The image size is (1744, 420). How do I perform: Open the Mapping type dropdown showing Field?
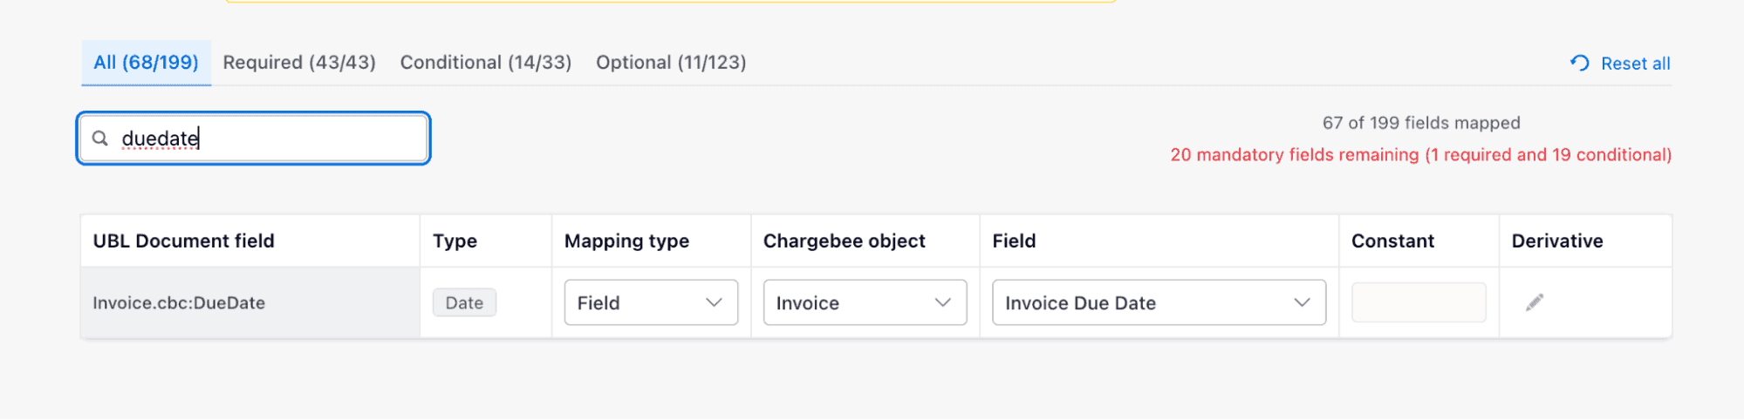pyautogui.click(x=651, y=302)
